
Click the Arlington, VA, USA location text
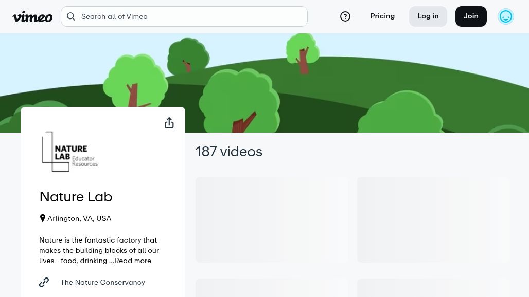(x=79, y=218)
